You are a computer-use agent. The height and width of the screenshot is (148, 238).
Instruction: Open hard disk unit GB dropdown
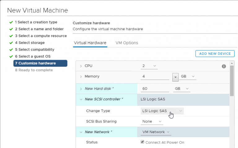coord(182,89)
